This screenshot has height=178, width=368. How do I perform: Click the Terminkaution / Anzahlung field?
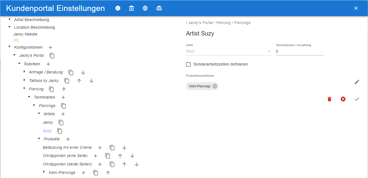coord(300,51)
